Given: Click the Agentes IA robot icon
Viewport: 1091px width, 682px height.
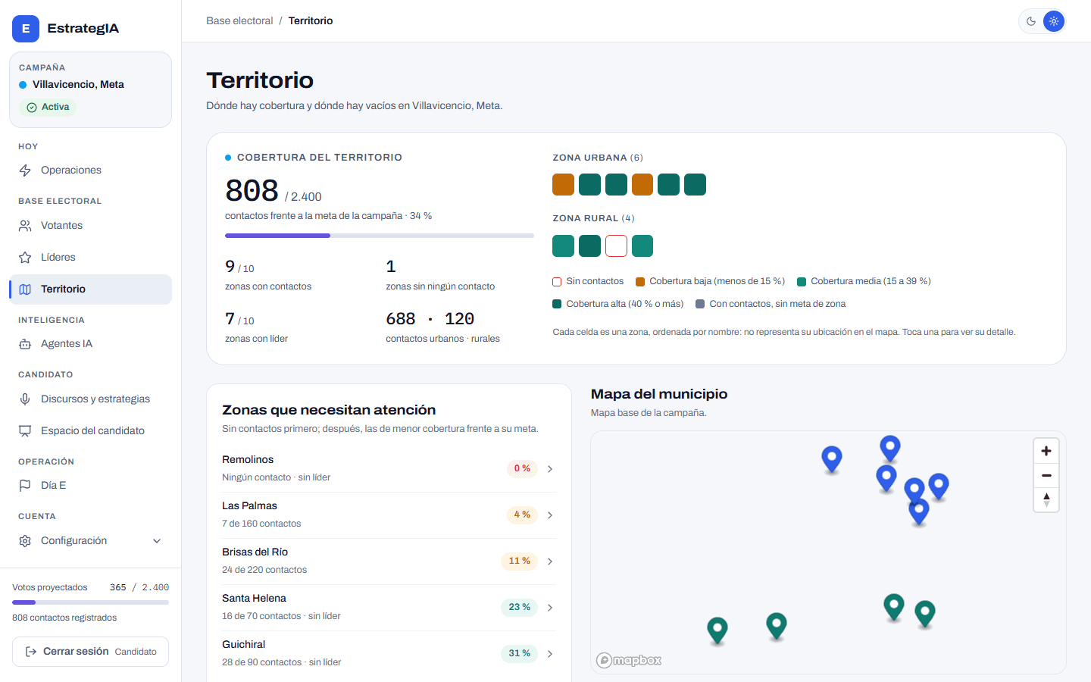Looking at the screenshot, I should (x=25, y=344).
